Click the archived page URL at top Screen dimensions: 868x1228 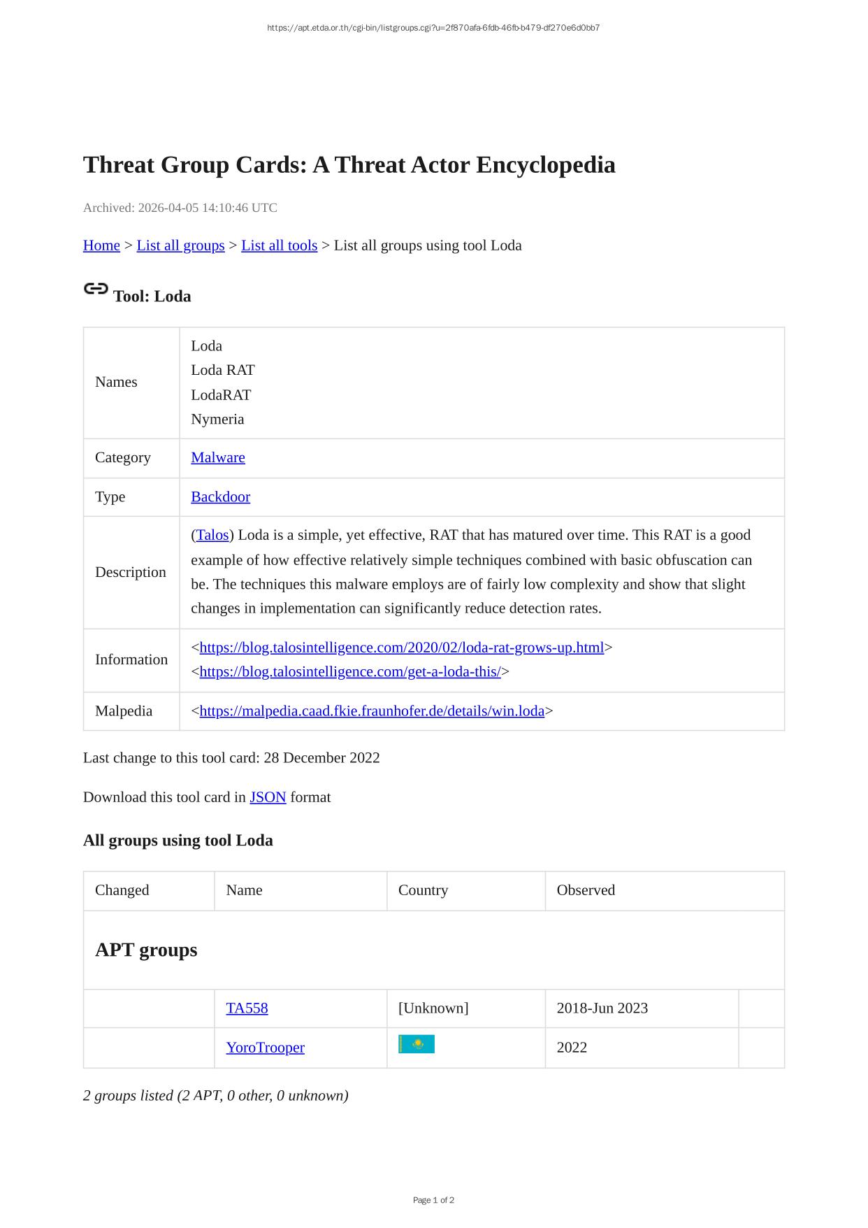(x=433, y=28)
